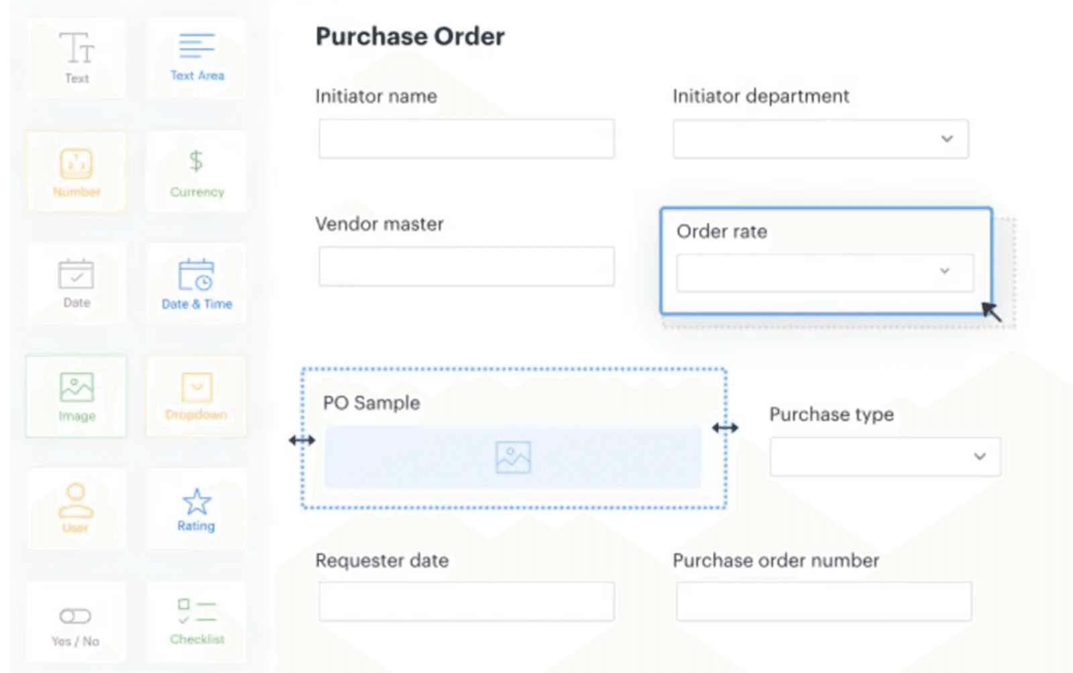The image size is (1073, 673).
Task: Click the Order rate label
Action: pos(722,231)
